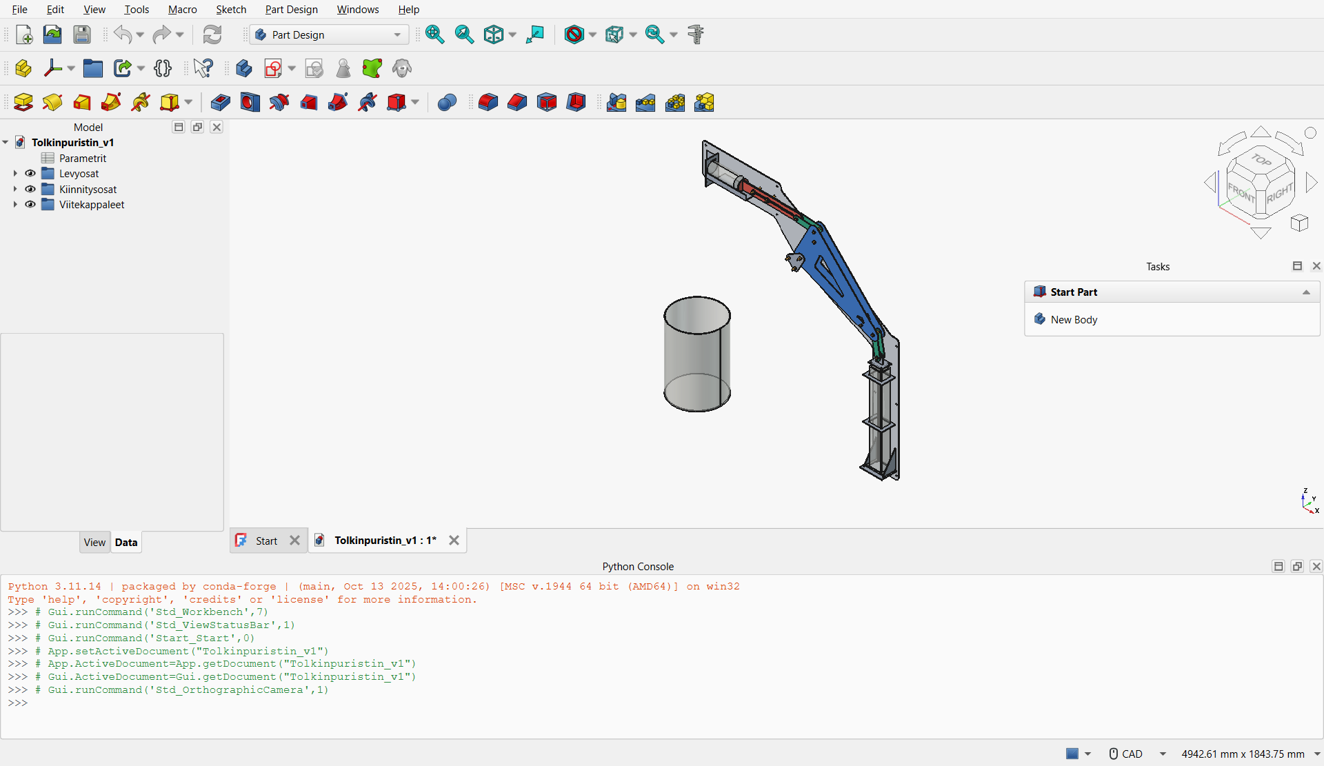1324x766 pixels.
Task: Click New Body in Tasks panel
Action: click(x=1074, y=320)
